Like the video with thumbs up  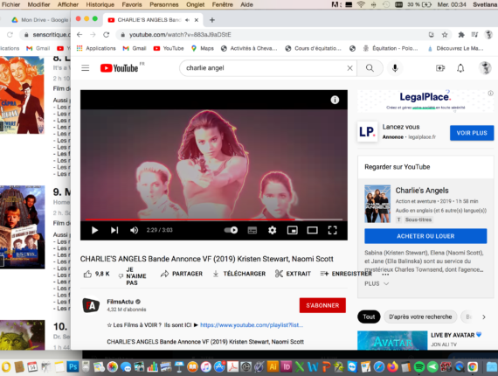(96, 274)
